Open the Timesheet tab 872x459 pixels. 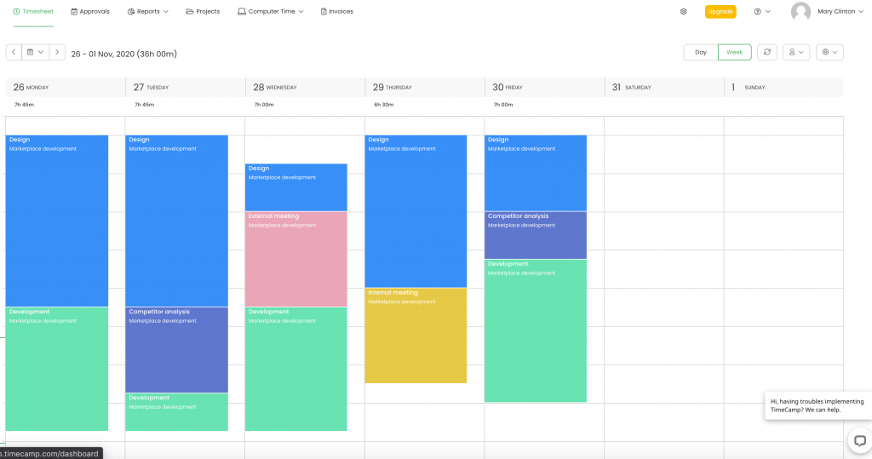click(33, 12)
